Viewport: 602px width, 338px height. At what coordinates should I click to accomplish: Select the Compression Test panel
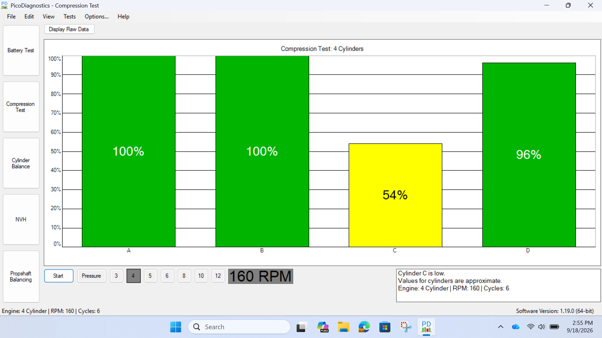[21, 107]
